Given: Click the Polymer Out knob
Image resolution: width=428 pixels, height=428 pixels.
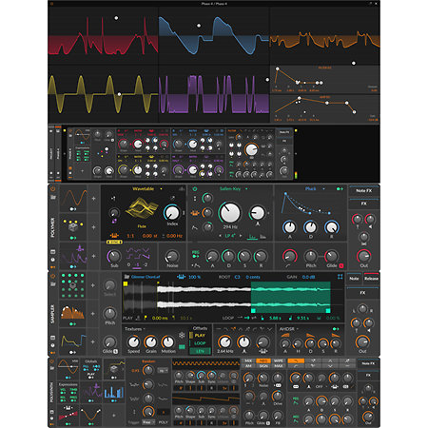Looking at the screenshot, I should [x=363, y=256].
